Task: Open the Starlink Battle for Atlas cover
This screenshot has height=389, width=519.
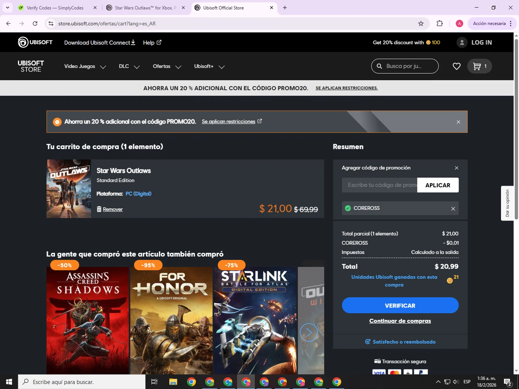Action: point(255,321)
